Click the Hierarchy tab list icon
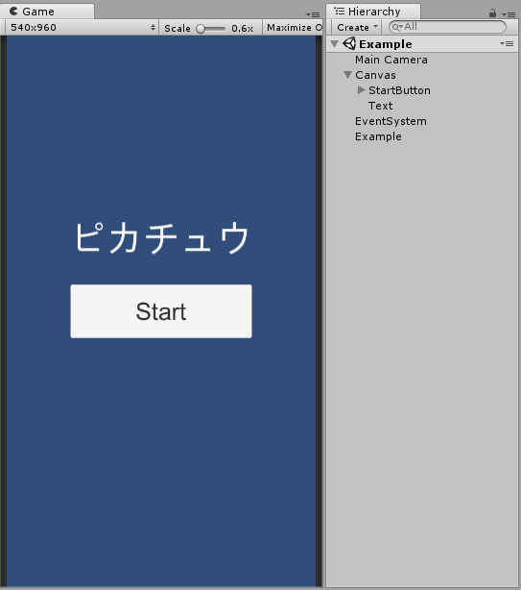The width and height of the screenshot is (521, 590). pos(340,11)
